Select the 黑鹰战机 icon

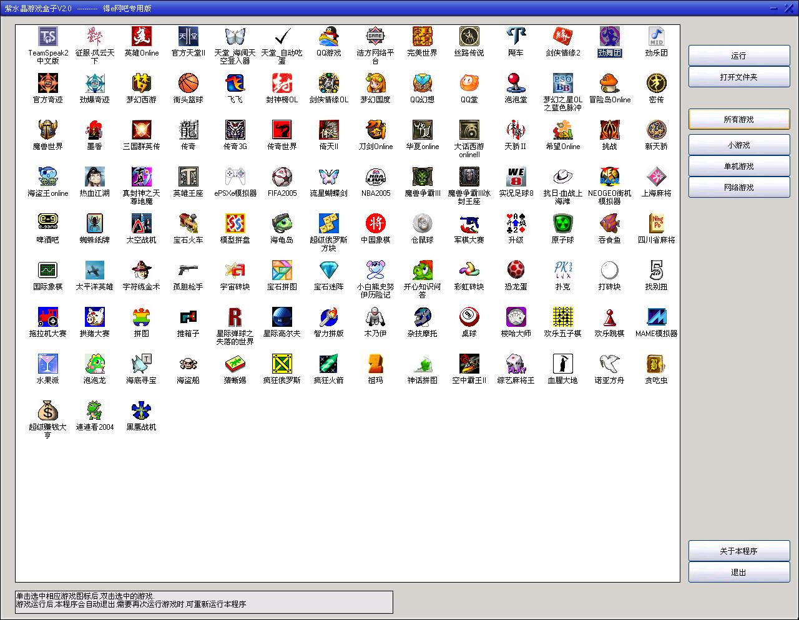[x=142, y=410]
